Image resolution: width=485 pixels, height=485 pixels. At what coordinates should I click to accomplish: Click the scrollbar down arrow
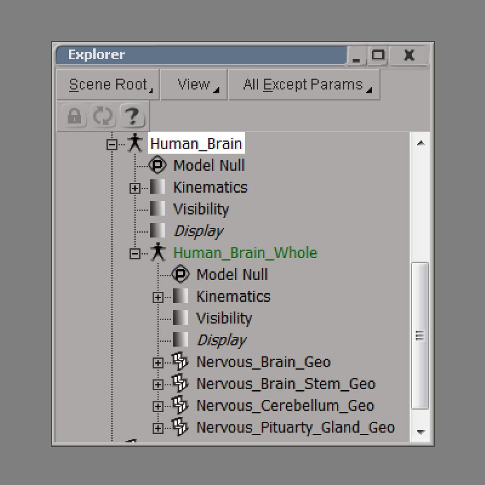tap(421, 432)
